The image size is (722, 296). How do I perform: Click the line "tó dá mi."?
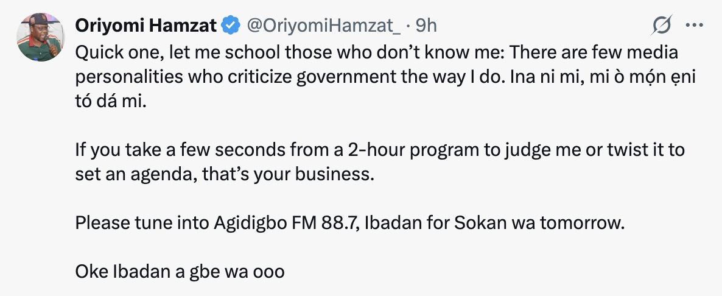point(111,103)
